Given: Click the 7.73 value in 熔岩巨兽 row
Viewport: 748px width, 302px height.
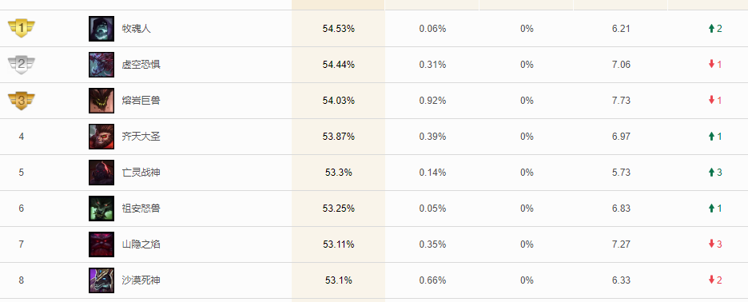Looking at the screenshot, I should tap(621, 101).
